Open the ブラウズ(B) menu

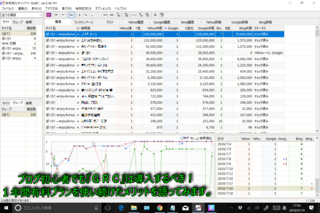[51, 8]
